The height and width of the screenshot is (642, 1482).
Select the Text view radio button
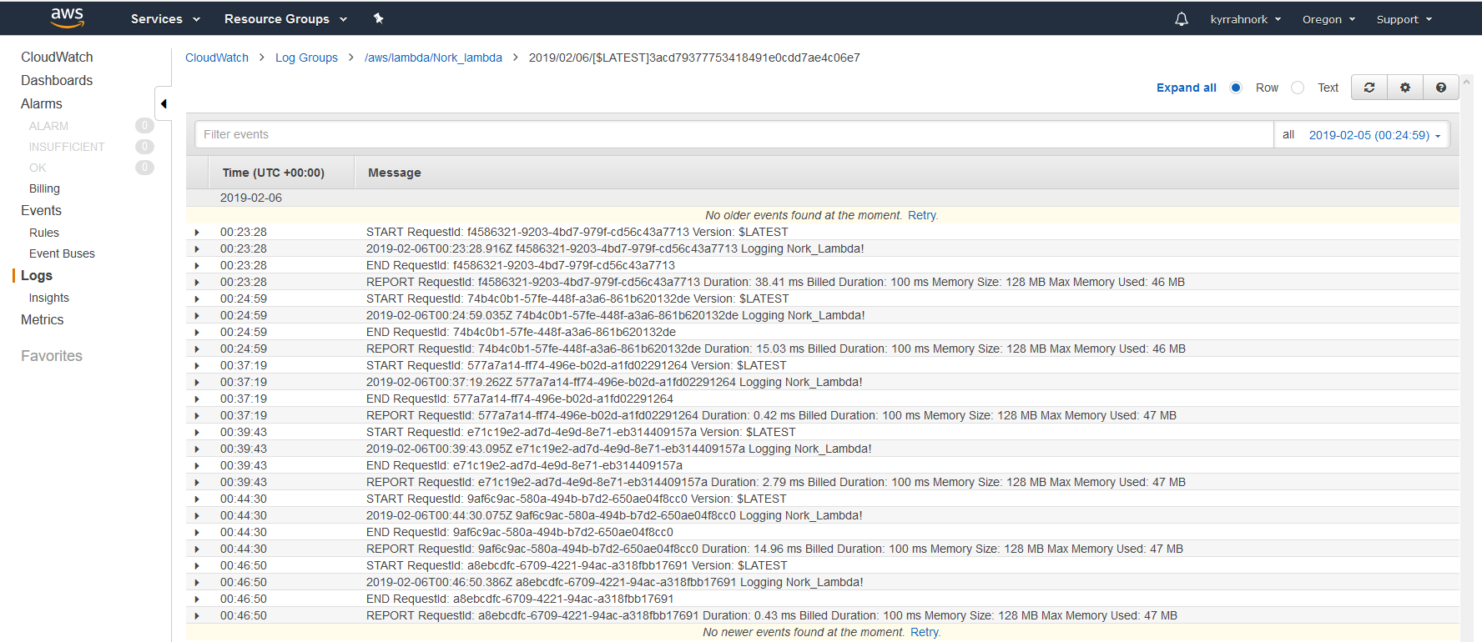pyautogui.click(x=1298, y=88)
